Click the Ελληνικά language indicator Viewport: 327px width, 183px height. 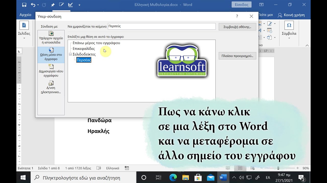[113, 168]
